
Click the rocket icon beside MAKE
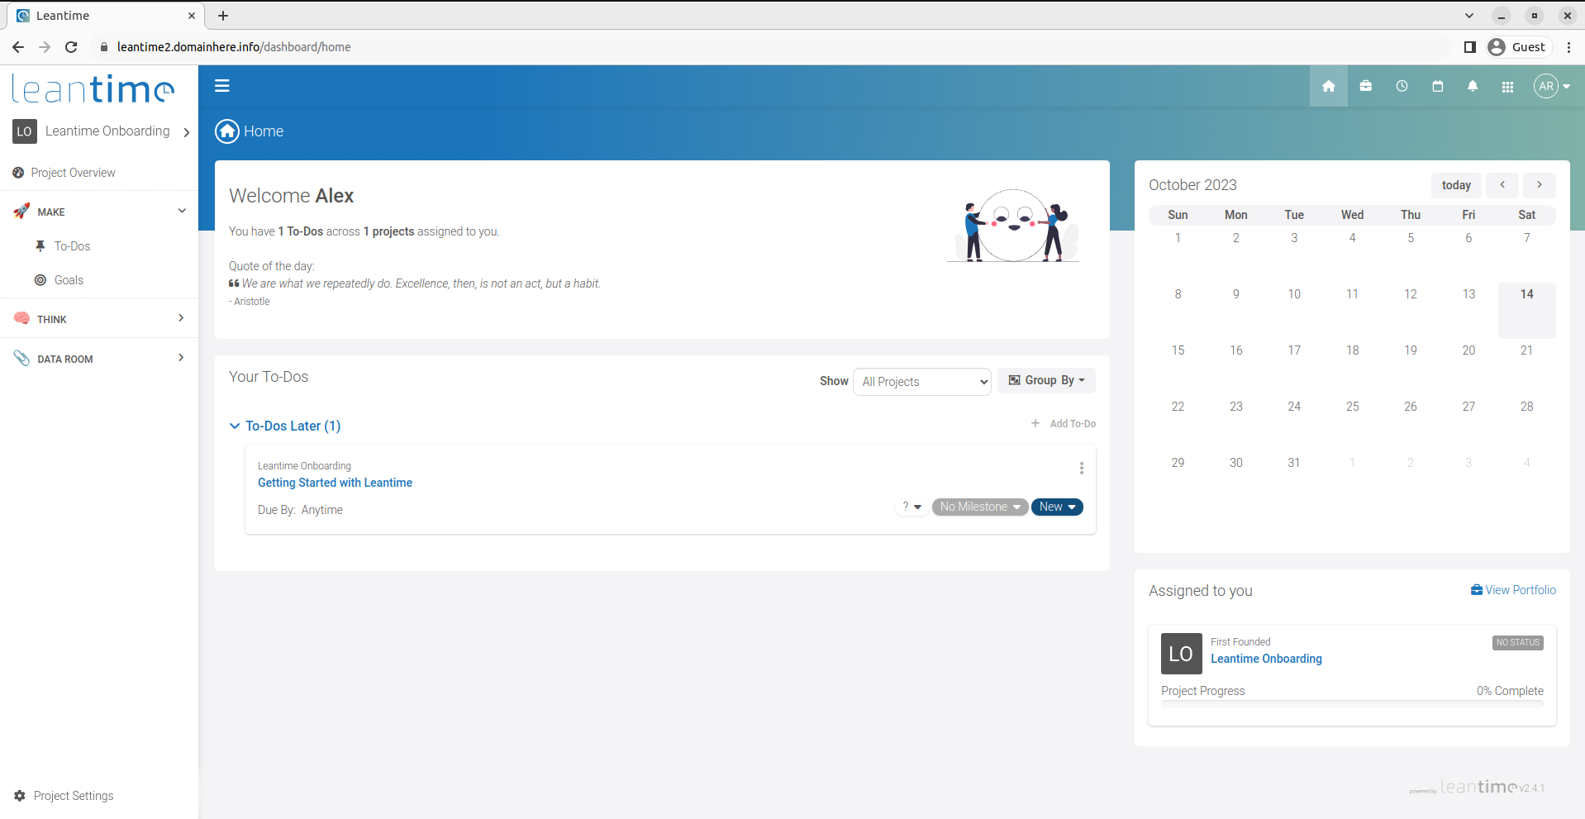click(21, 211)
